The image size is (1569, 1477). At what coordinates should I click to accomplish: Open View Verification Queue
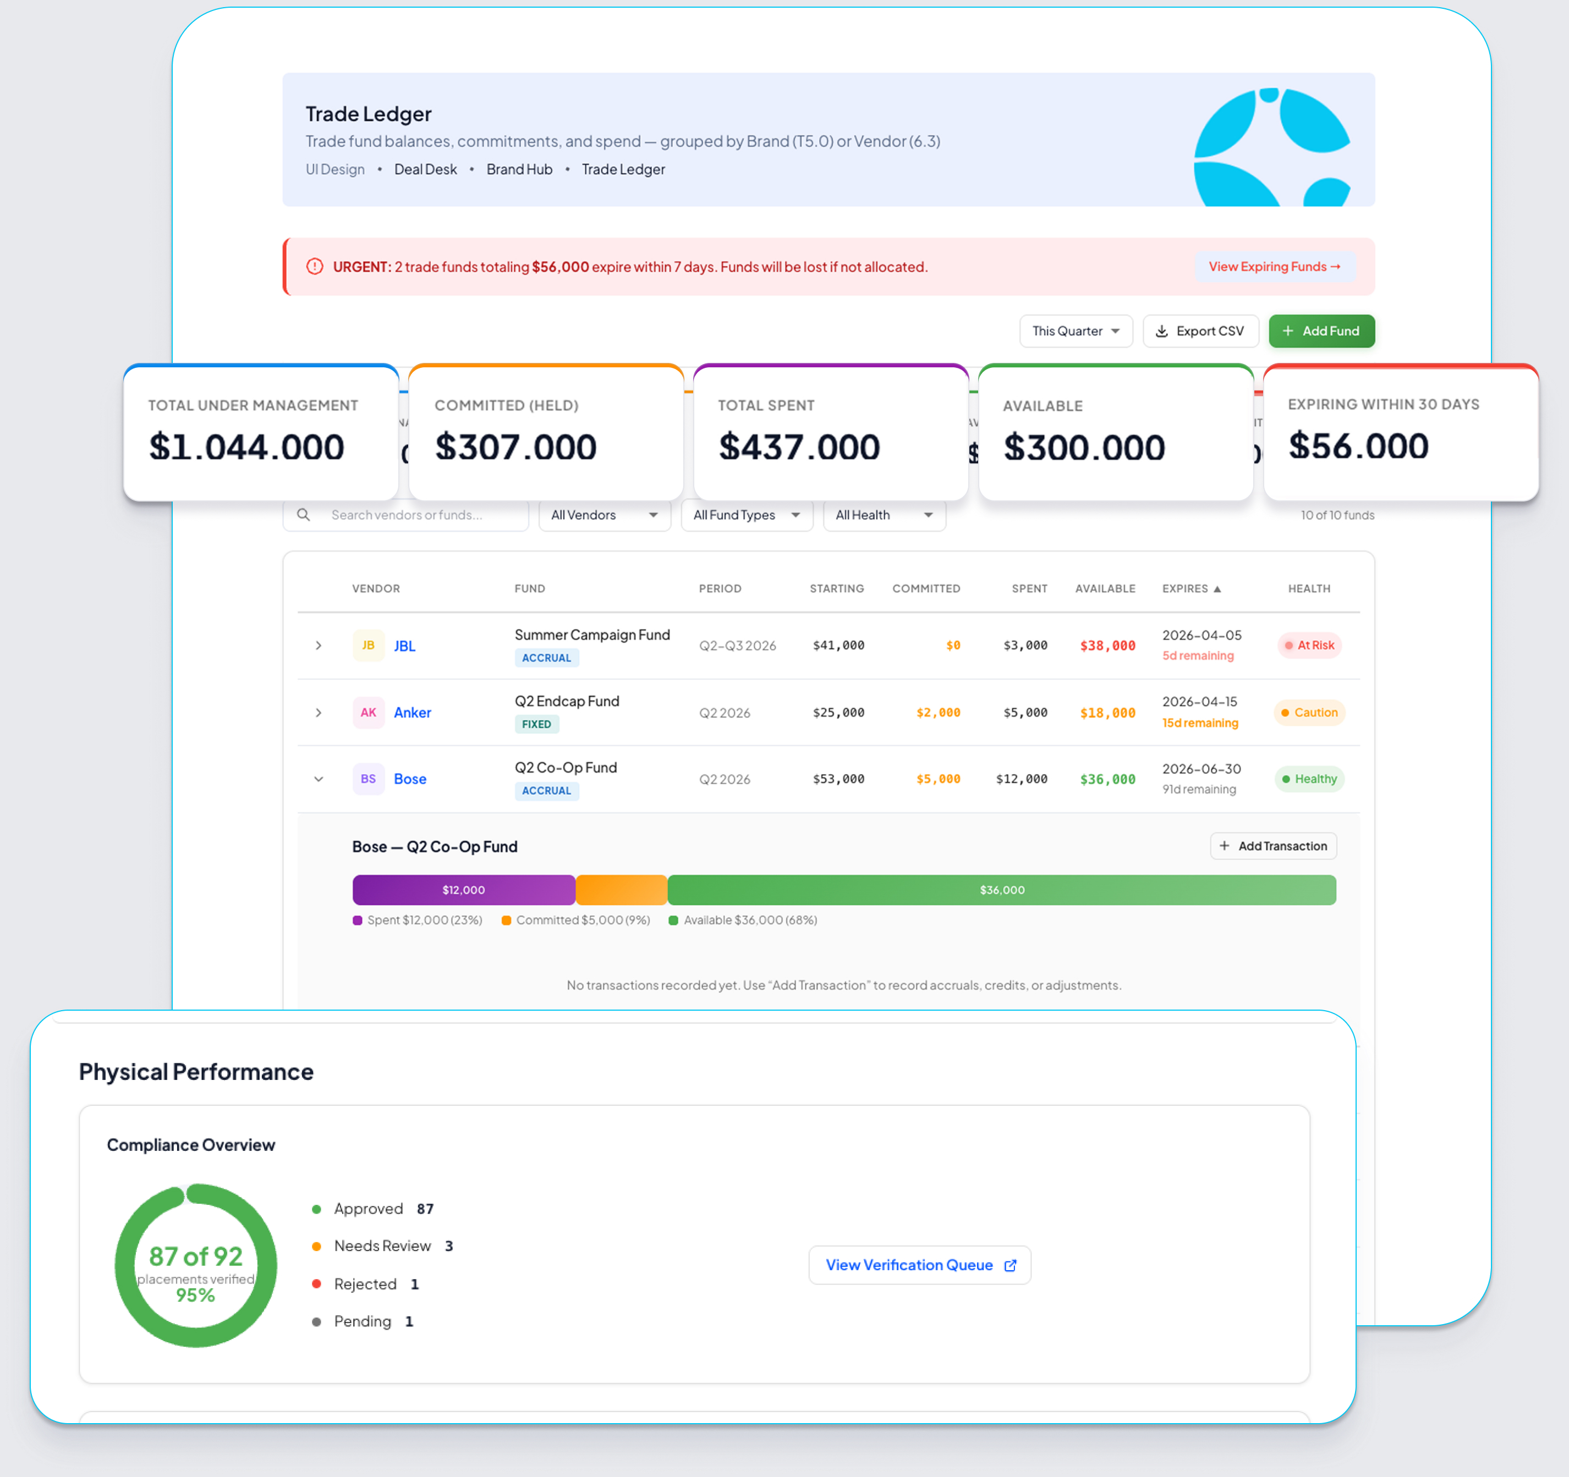click(919, 1265)
